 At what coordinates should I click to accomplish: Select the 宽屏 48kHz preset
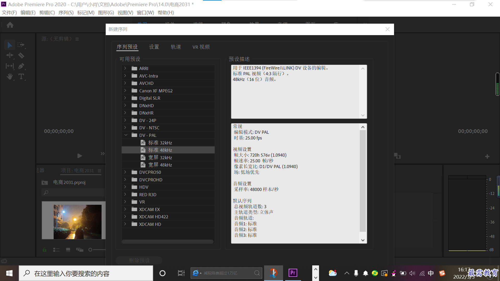168,165
